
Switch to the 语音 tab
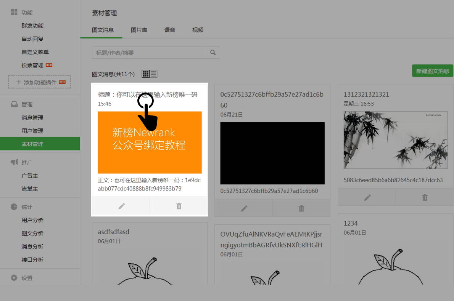[170, 30]
